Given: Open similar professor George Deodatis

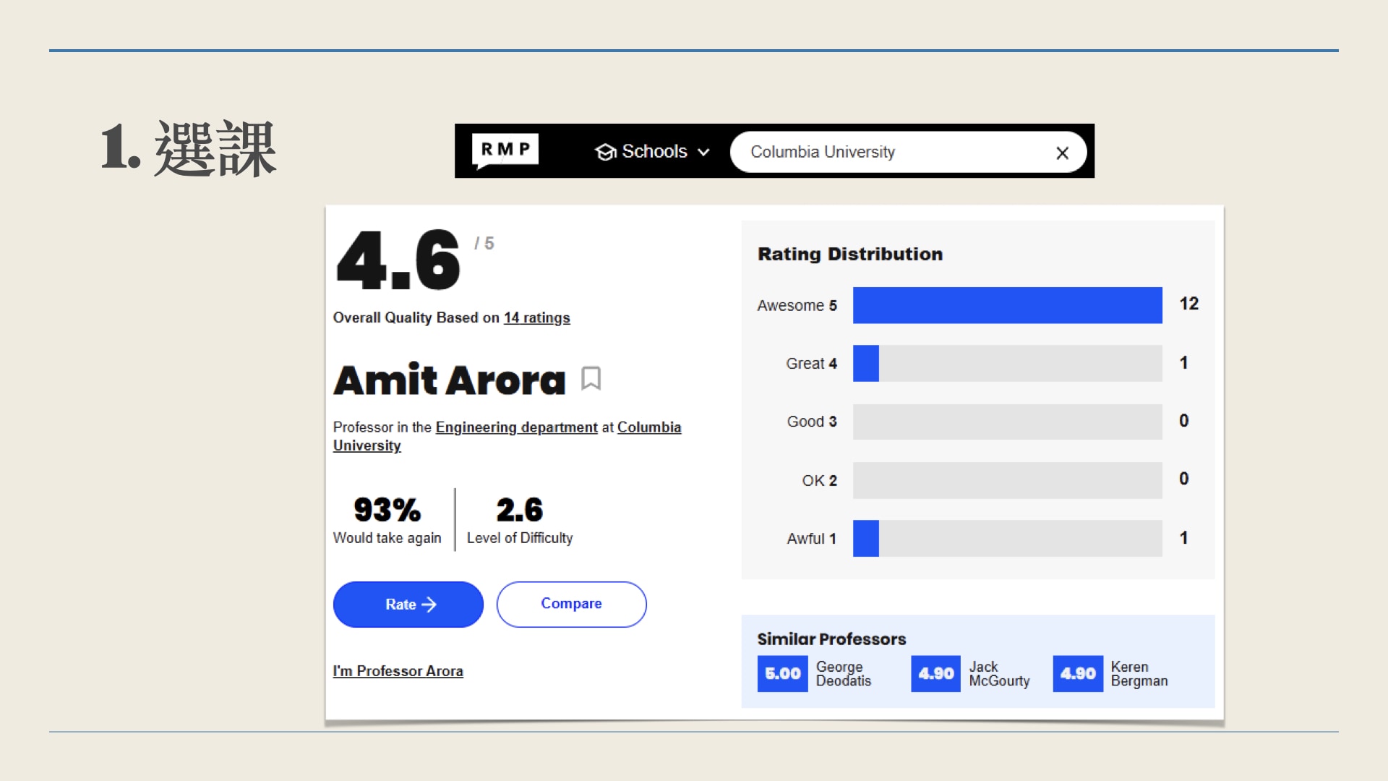Looking at the screenshot, I should (x=843, y=674).
